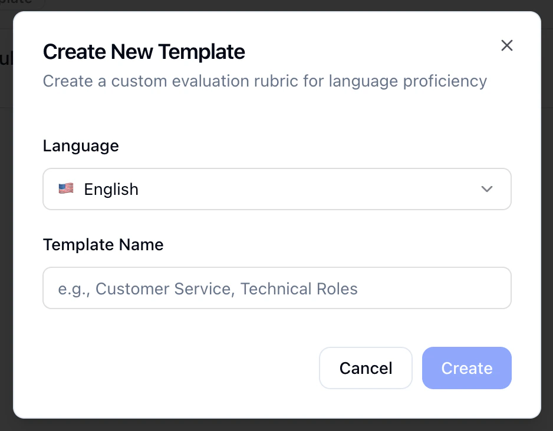Screen dimensions: 553x431
Task: Expand language list via chevron arrow
Action: point(487,189)
